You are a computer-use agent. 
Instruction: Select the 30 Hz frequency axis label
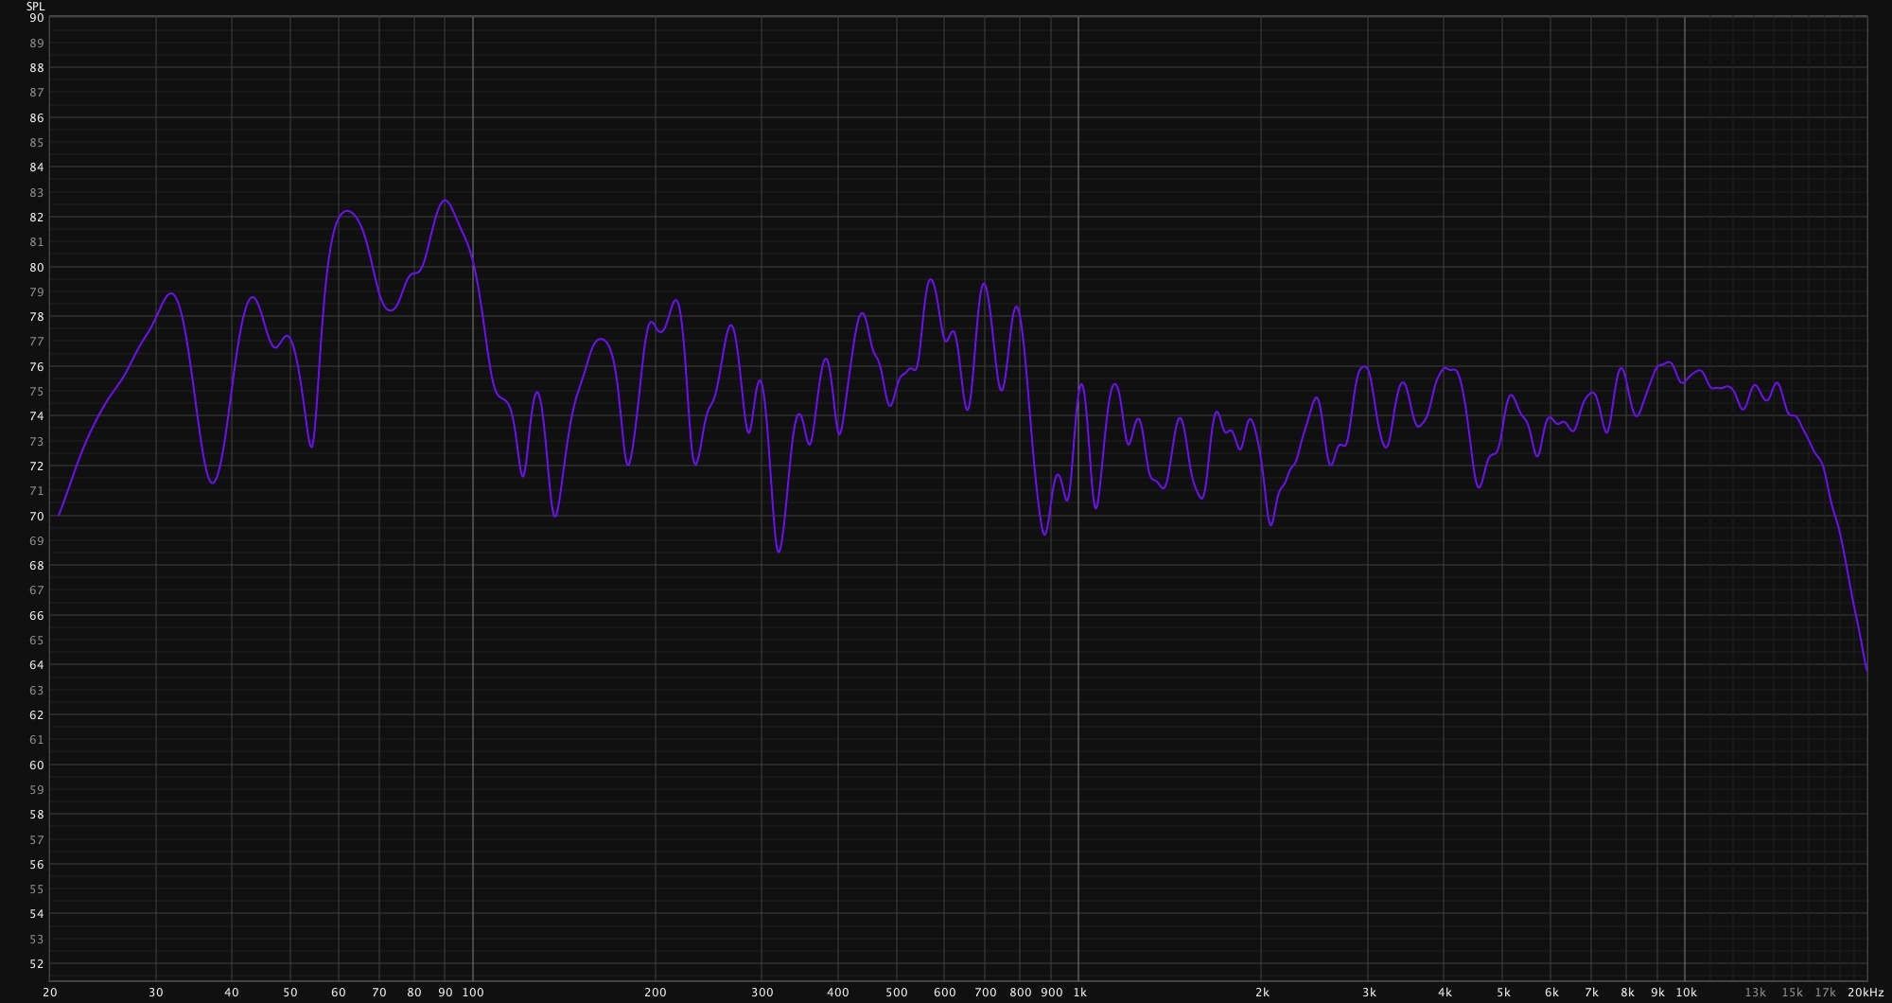coord(156,993)
